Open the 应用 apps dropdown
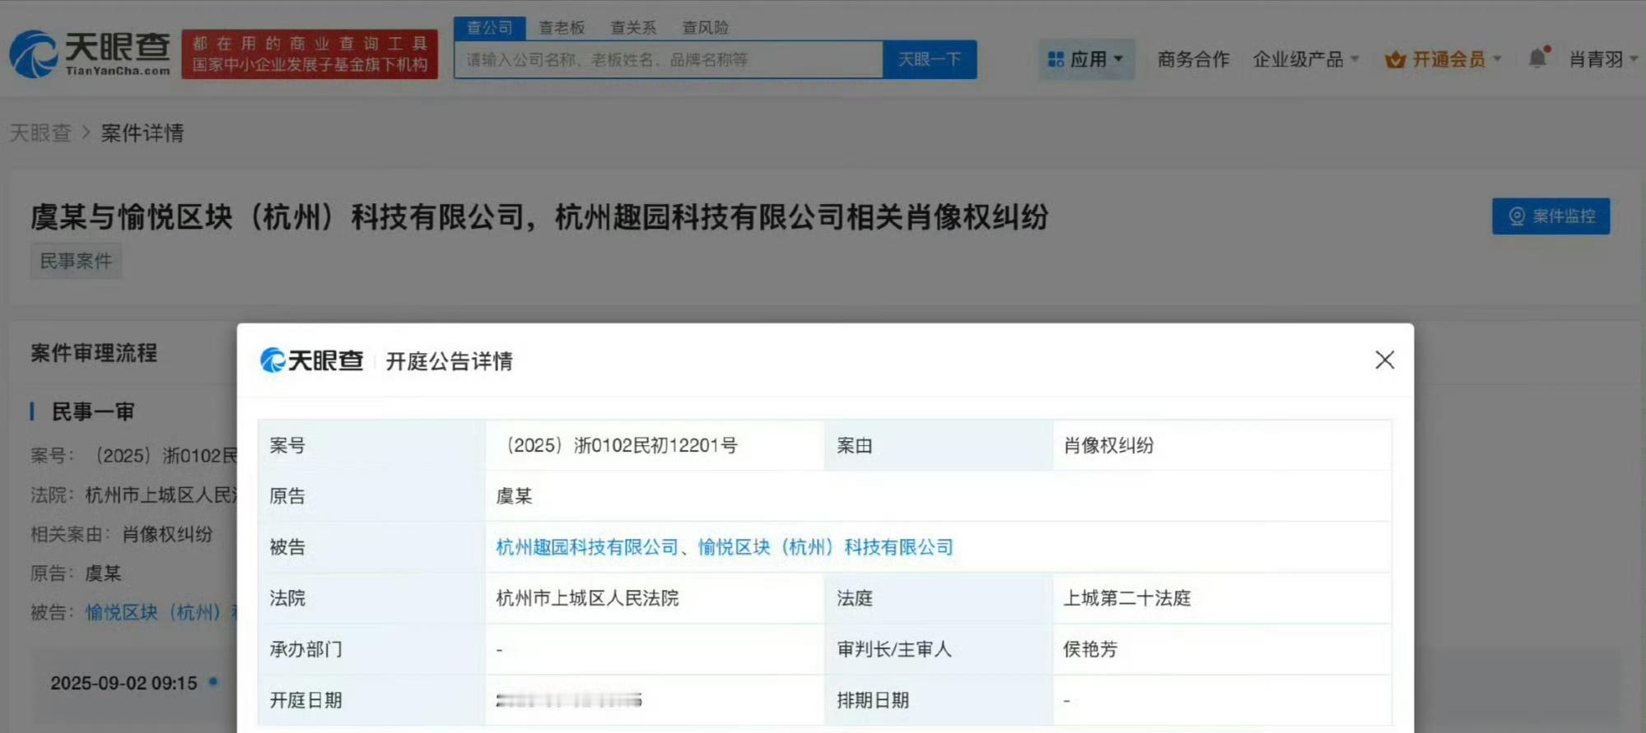This screenshot has height=733, width=1646. click(x=1086, y=59)
